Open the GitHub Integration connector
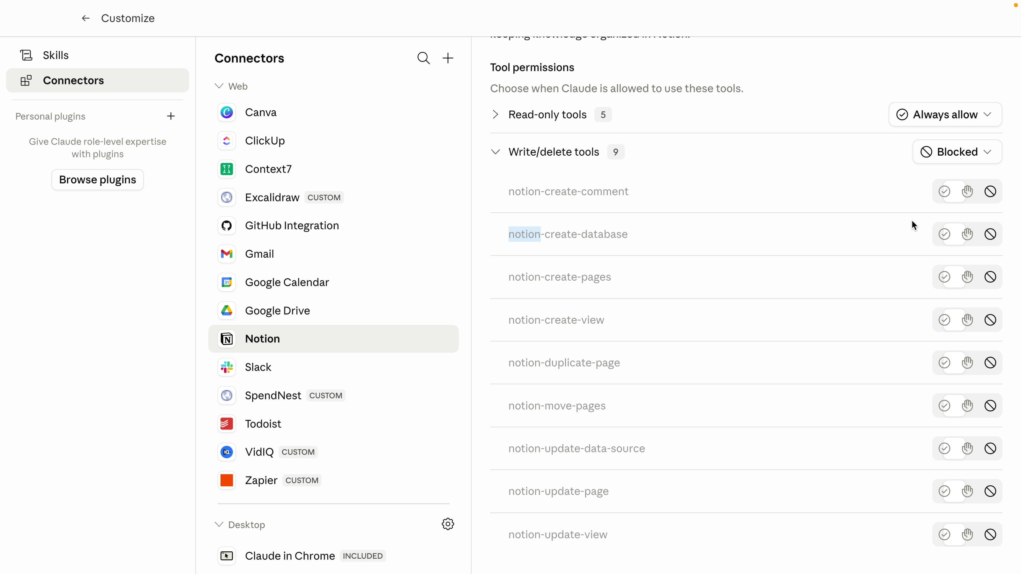The width and height of the screenshot is (1021, 574). click(x=333, y=226)
